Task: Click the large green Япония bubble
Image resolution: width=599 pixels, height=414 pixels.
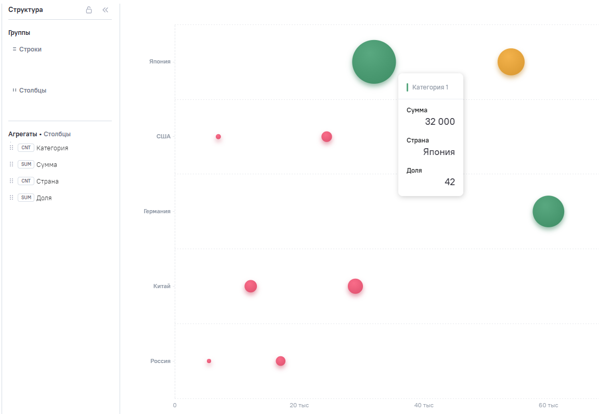Action: pyautogui.click(x=374, y=61)
